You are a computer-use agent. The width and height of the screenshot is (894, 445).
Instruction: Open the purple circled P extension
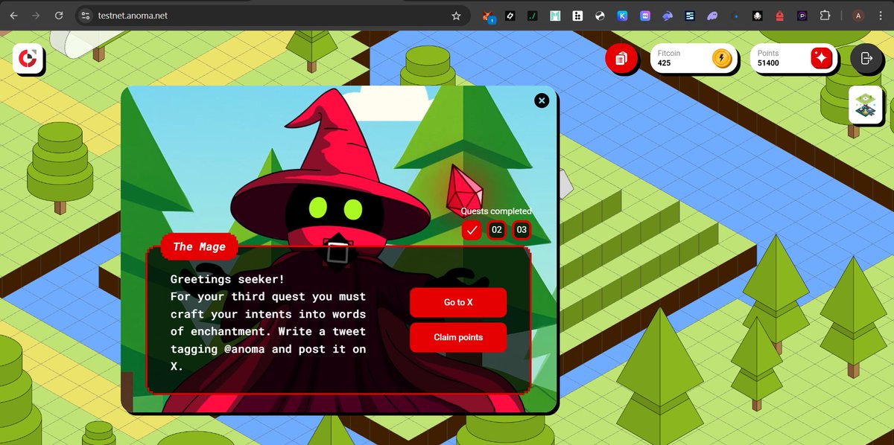click(x=802, y=16)
